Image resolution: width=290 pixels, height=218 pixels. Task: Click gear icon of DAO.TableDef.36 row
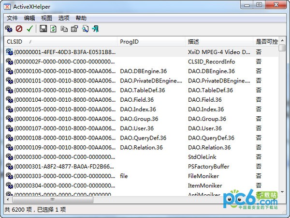pos(9,90)
